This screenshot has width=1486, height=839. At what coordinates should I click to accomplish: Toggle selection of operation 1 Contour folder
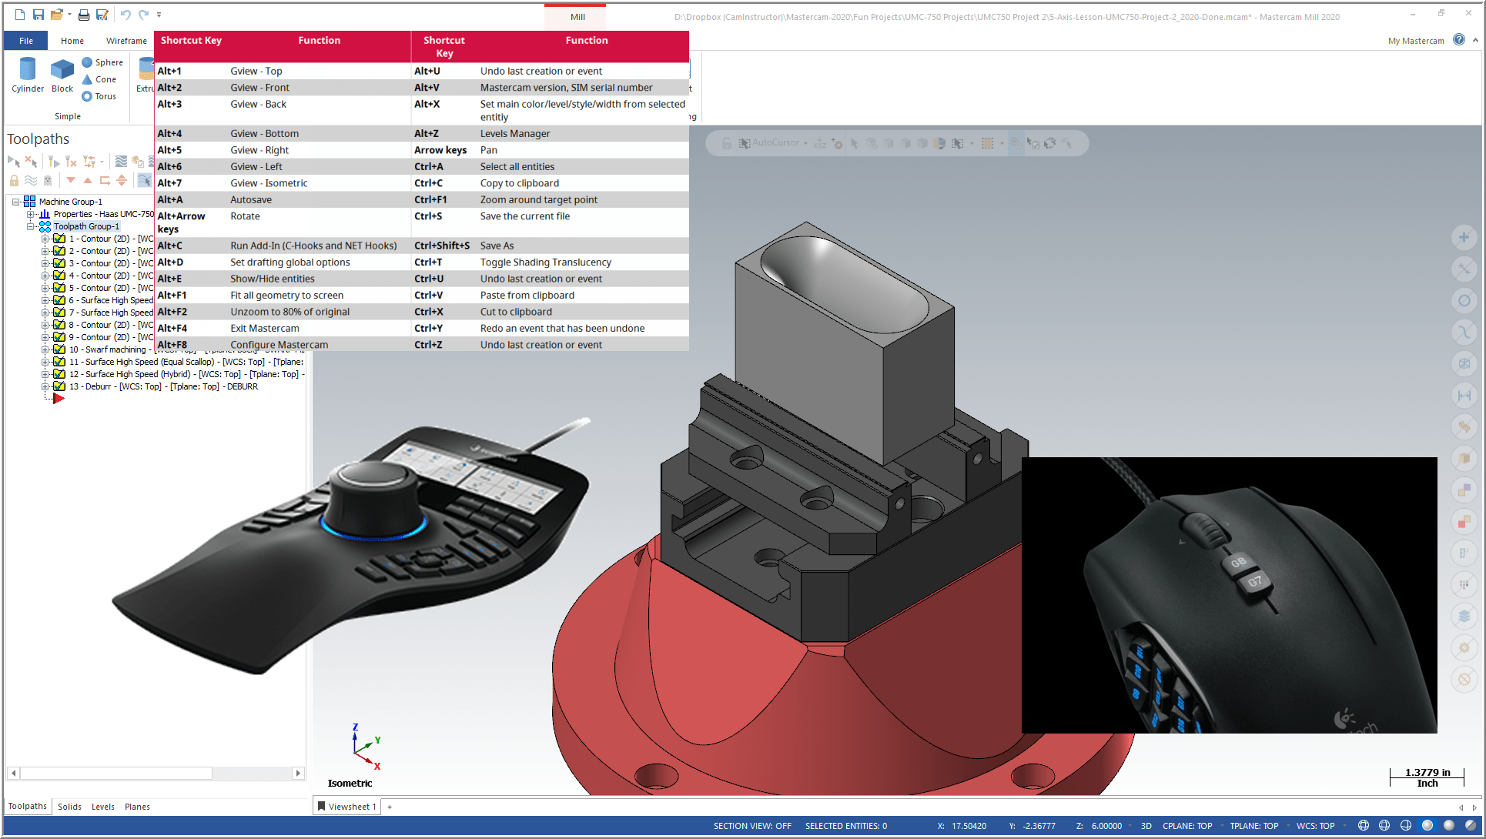pos(59,239)
